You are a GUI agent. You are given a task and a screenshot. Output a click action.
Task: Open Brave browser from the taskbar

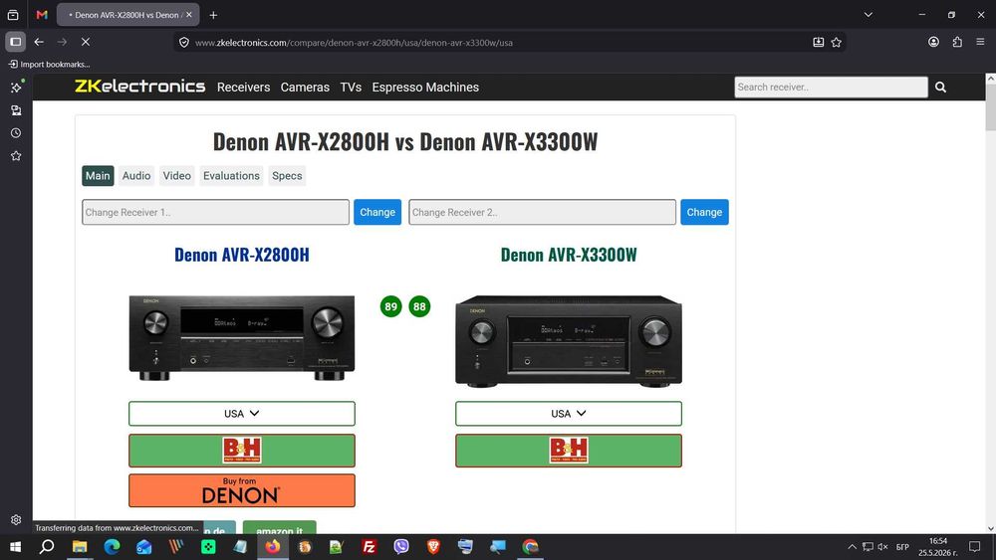433,547
